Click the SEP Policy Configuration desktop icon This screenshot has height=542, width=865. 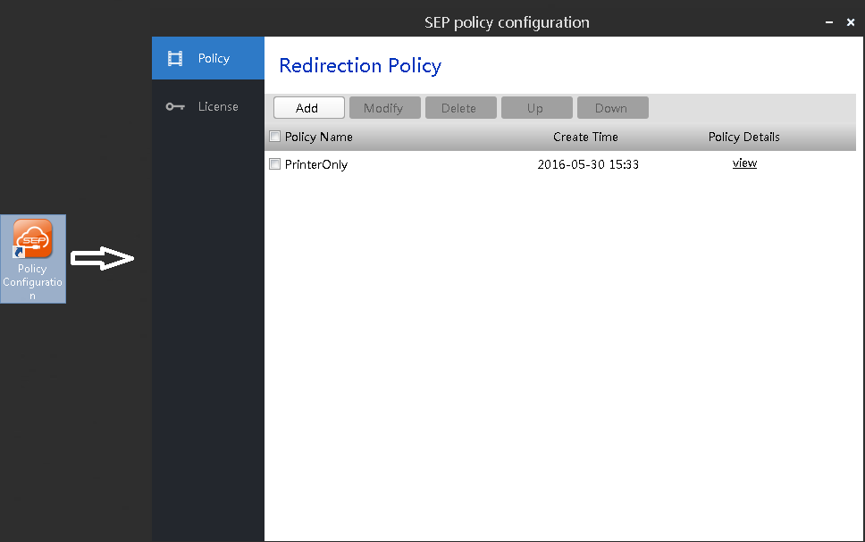[x=33, y=259]
